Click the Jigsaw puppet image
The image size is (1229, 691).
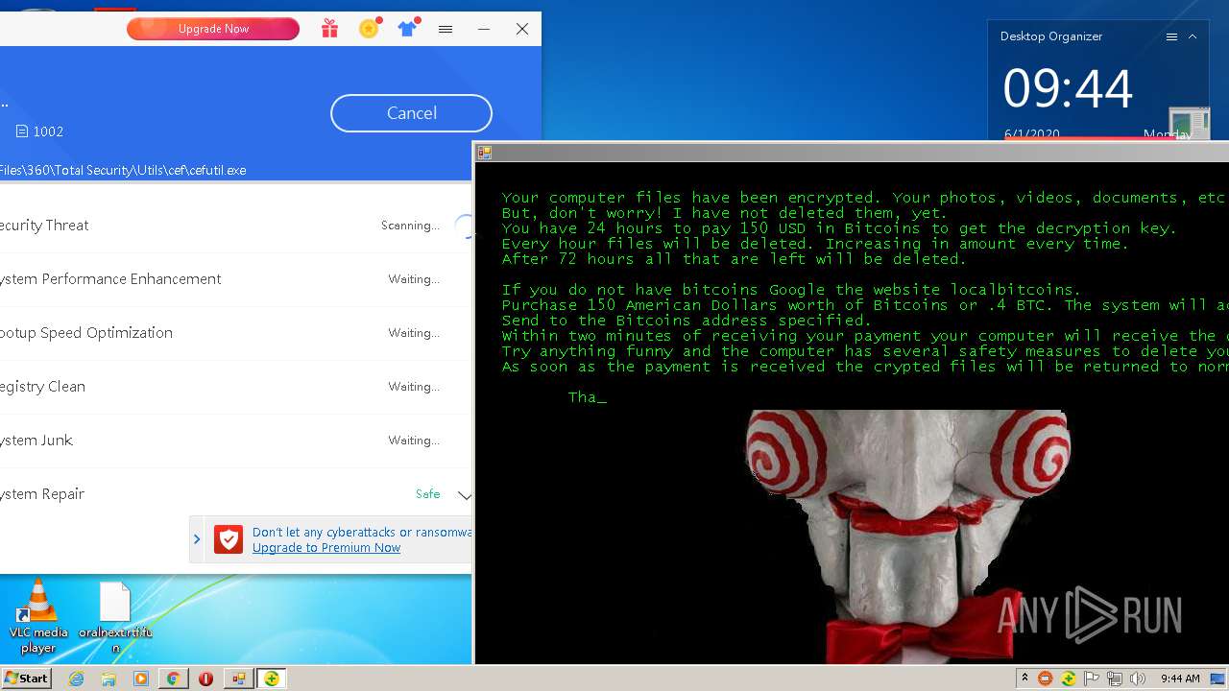[907, 536]
